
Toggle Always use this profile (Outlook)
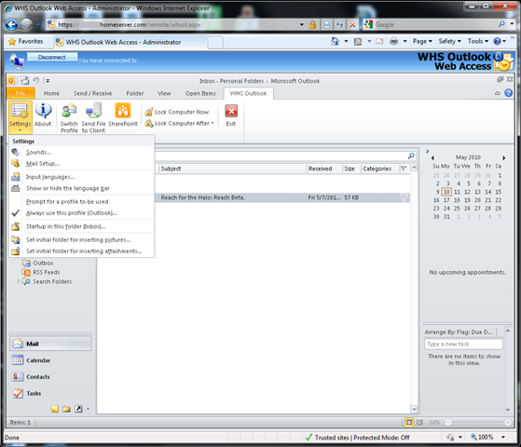pyautogui.click(x=82, y=213)
